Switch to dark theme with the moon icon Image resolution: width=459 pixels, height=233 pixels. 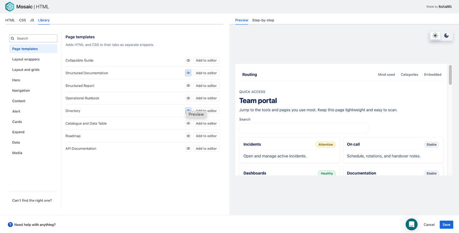pos(446,35)
